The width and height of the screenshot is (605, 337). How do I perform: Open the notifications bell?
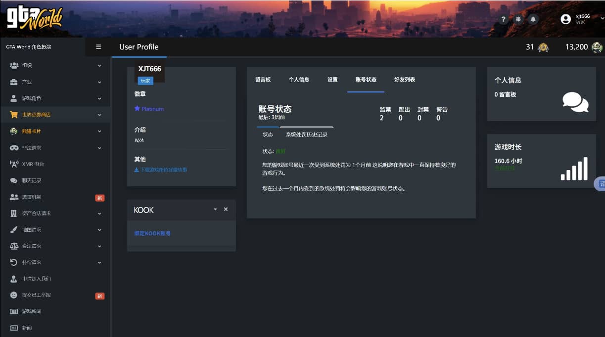[x=533, y=19]
